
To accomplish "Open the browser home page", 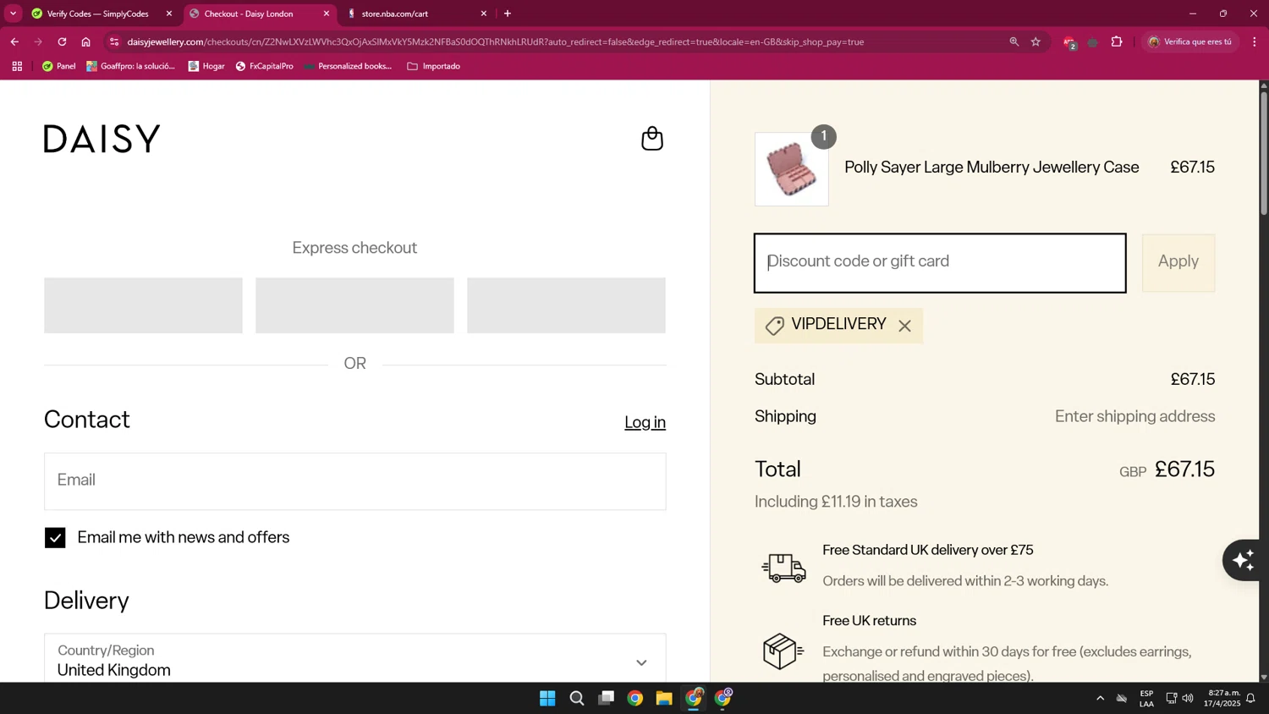I will [x=85, y=41].
